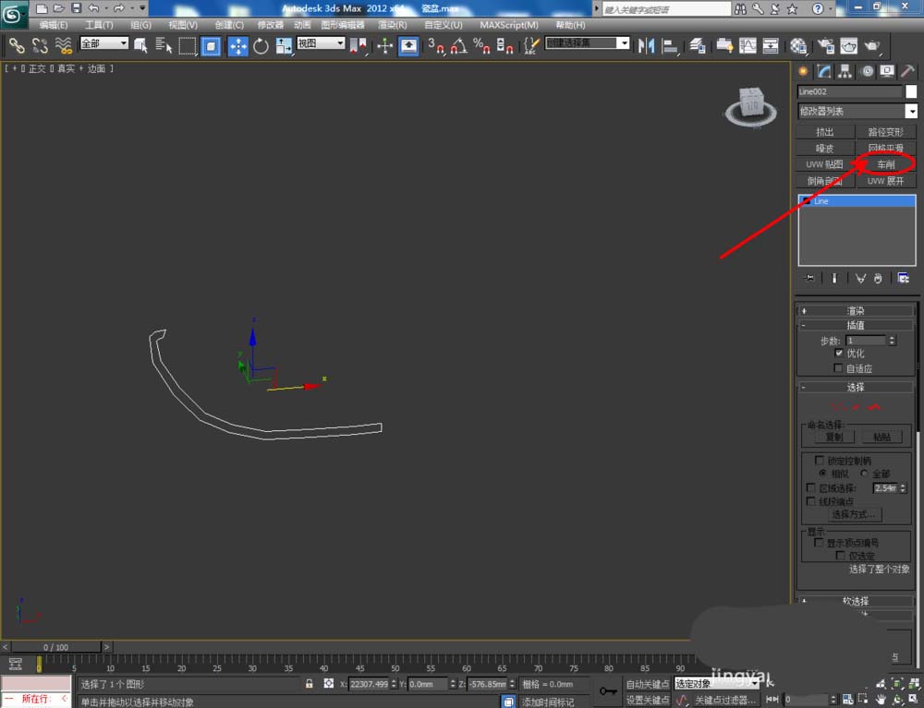Open the 全部 selection filter dropdown
The width and height of the screenshot is (924, 708).
click(103, 43)
